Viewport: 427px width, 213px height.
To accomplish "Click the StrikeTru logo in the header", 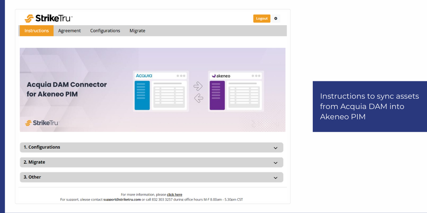I will point(48,18).
